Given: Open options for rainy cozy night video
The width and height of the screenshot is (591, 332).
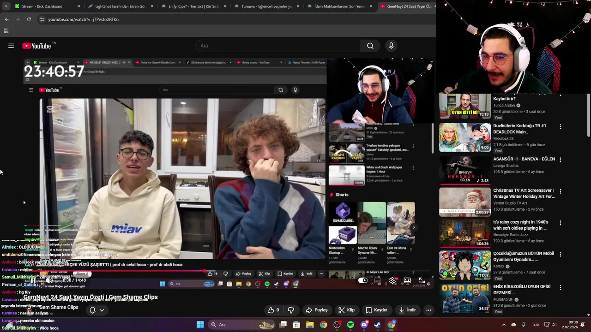Looking at the screenshot, I should pos(561,223).
